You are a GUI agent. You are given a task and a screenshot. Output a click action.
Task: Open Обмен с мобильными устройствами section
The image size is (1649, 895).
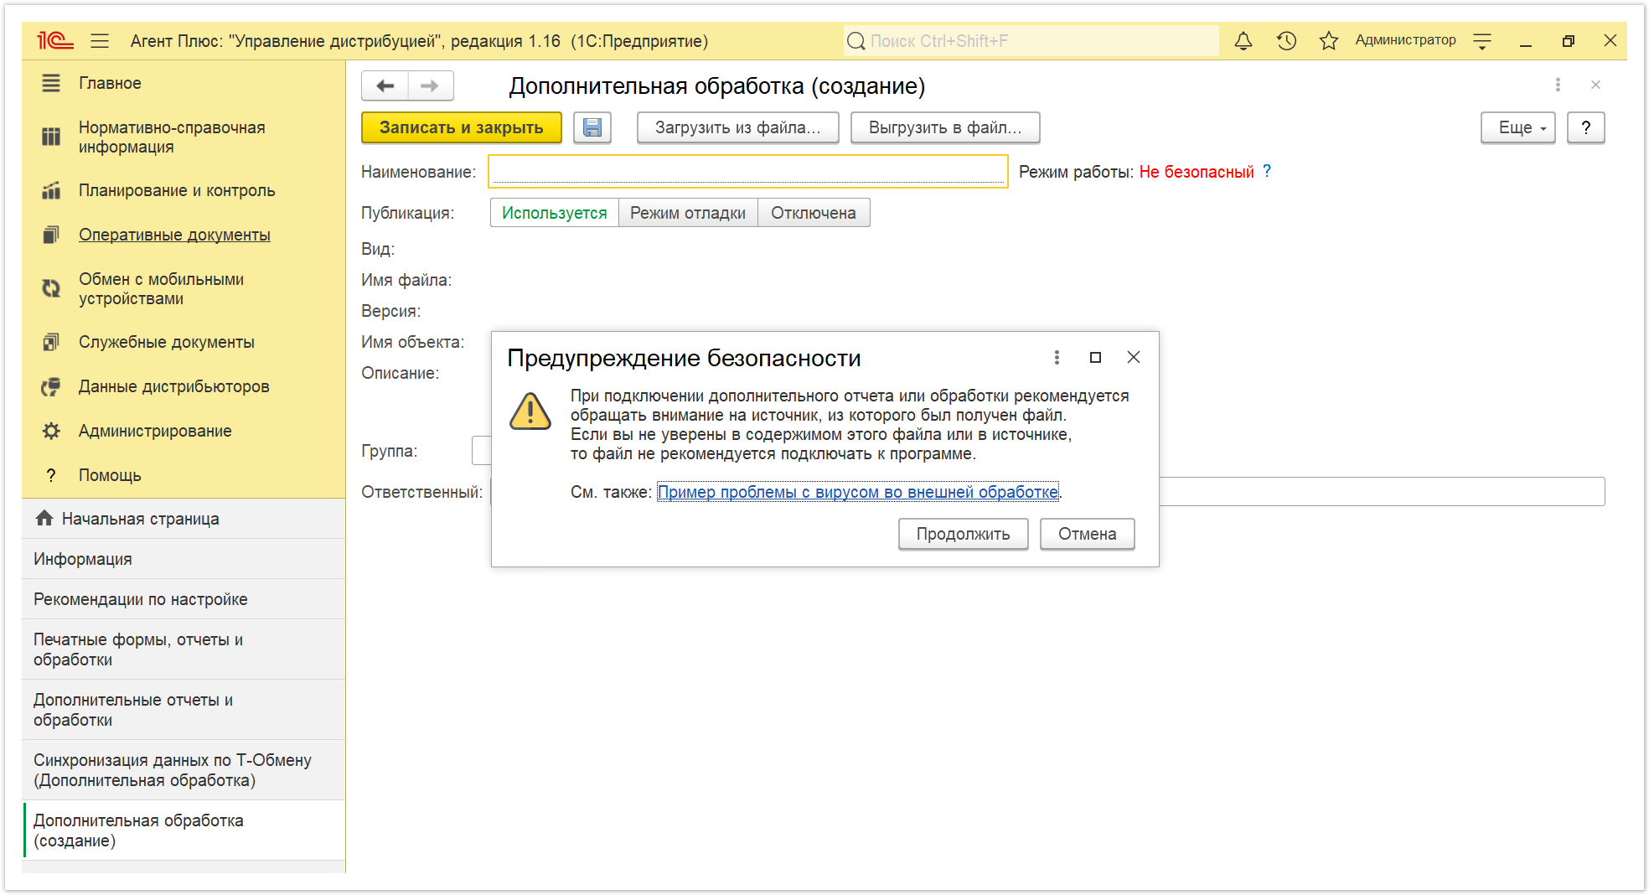(161, 288)
